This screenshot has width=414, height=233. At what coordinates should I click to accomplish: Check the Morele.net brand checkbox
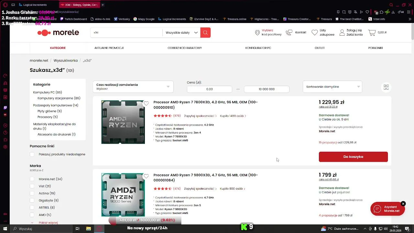tap(32, 179)
